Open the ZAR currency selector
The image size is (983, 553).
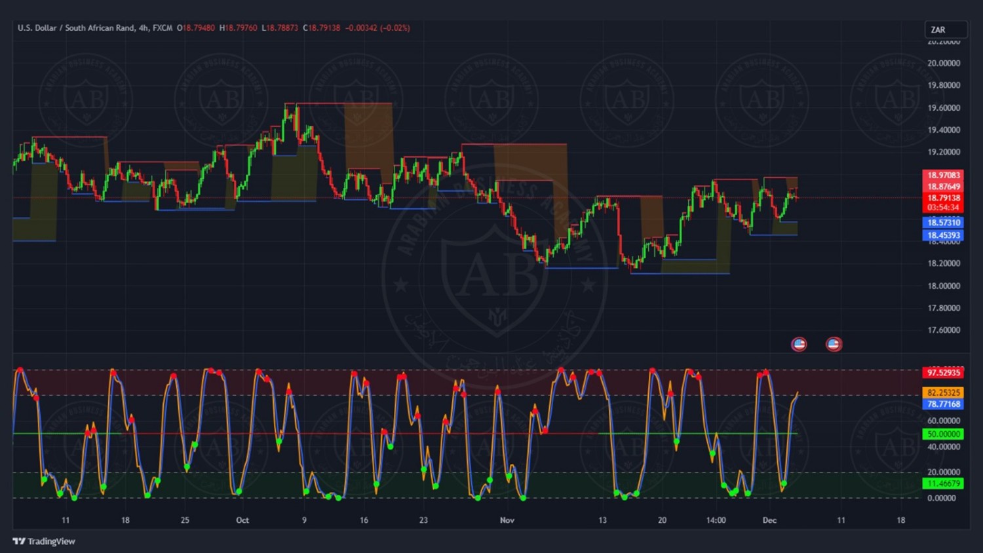tap(944, 29)
